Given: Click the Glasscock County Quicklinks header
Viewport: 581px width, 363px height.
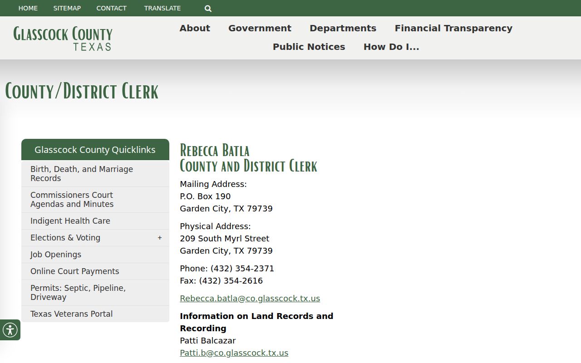Looking at the screenshot, I should coord(95,150).
